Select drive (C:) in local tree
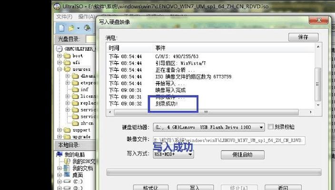The width and height of the screenshot is (335, 190). [73, 181]
